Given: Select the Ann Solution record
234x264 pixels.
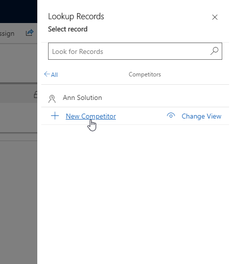Looking at the screenshot, I should pos(135,98).
